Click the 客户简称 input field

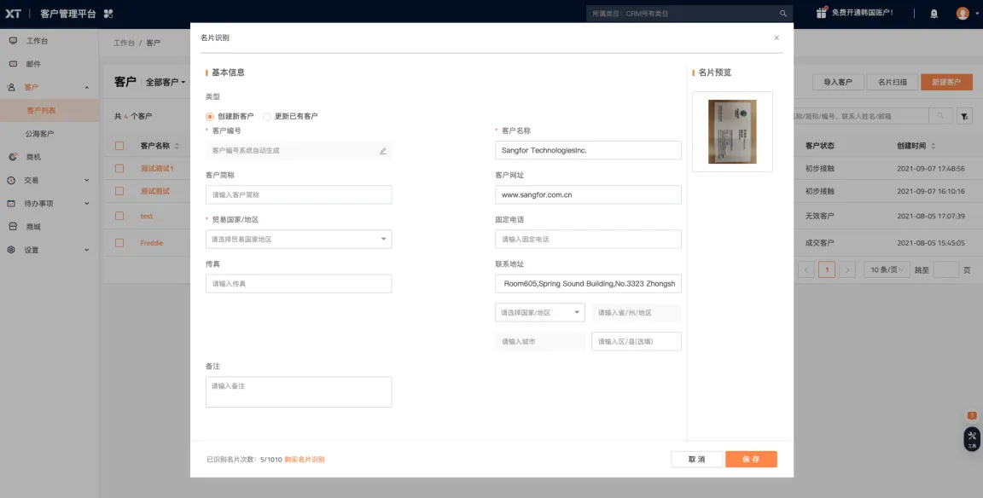point(299,194)
